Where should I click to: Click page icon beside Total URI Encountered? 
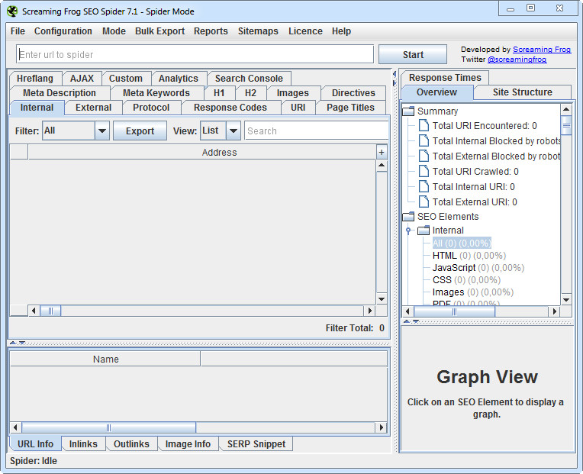424,126
